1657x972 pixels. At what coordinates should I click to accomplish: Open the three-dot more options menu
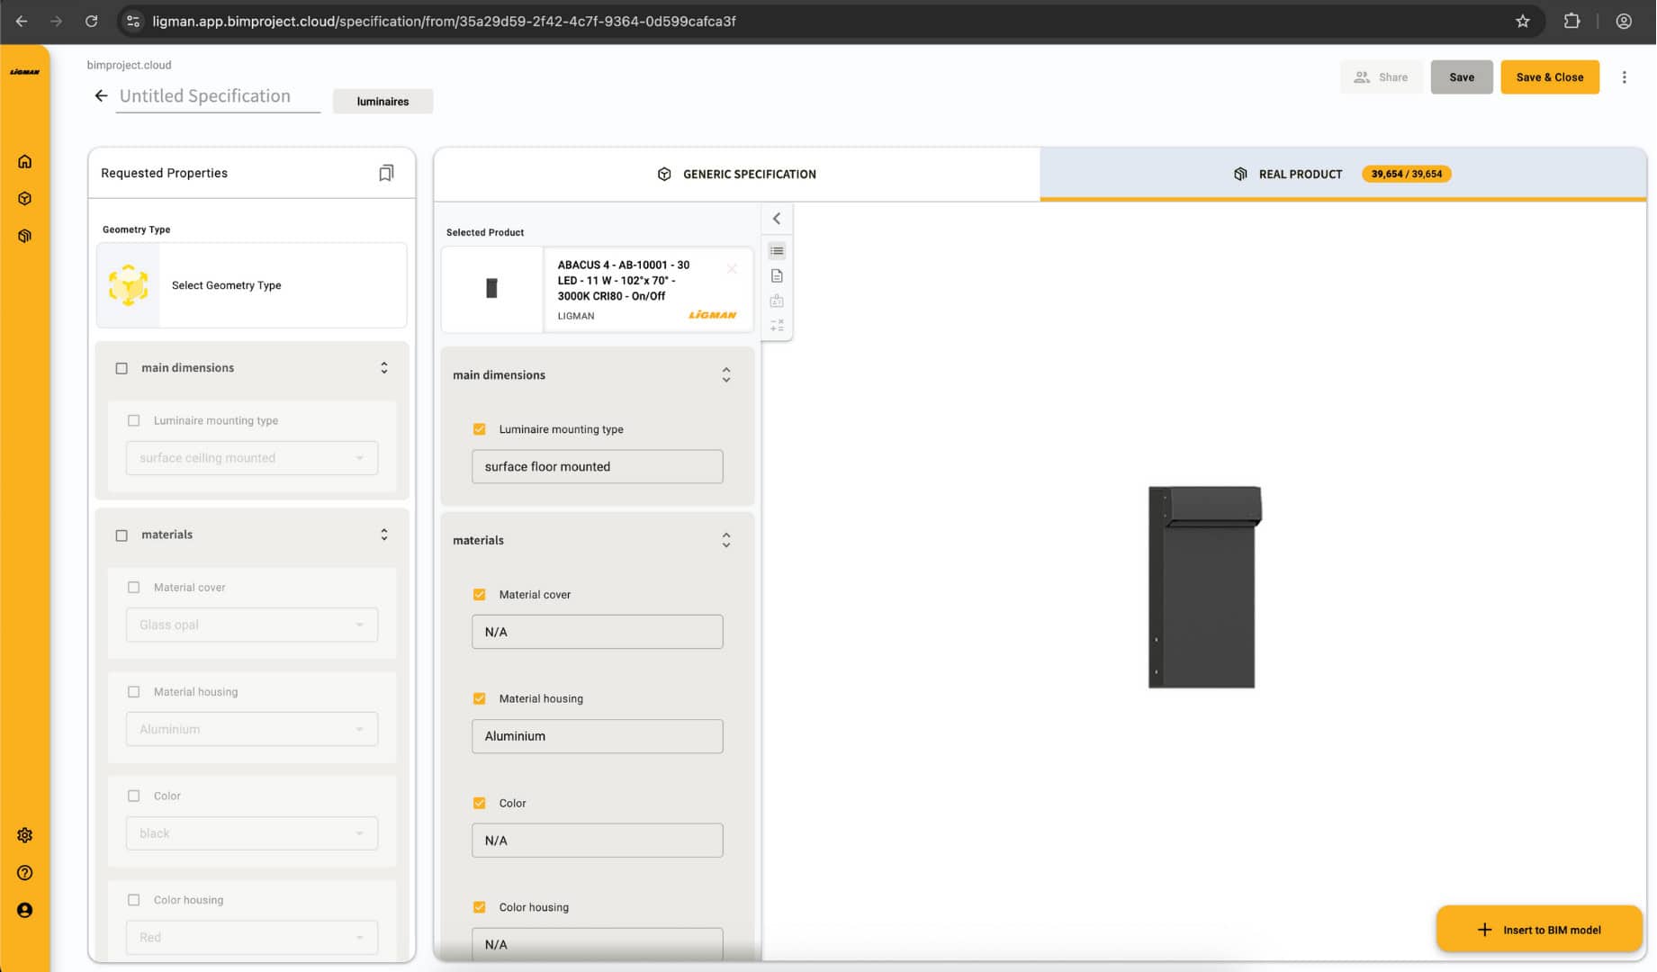(x=1625, y=77)
